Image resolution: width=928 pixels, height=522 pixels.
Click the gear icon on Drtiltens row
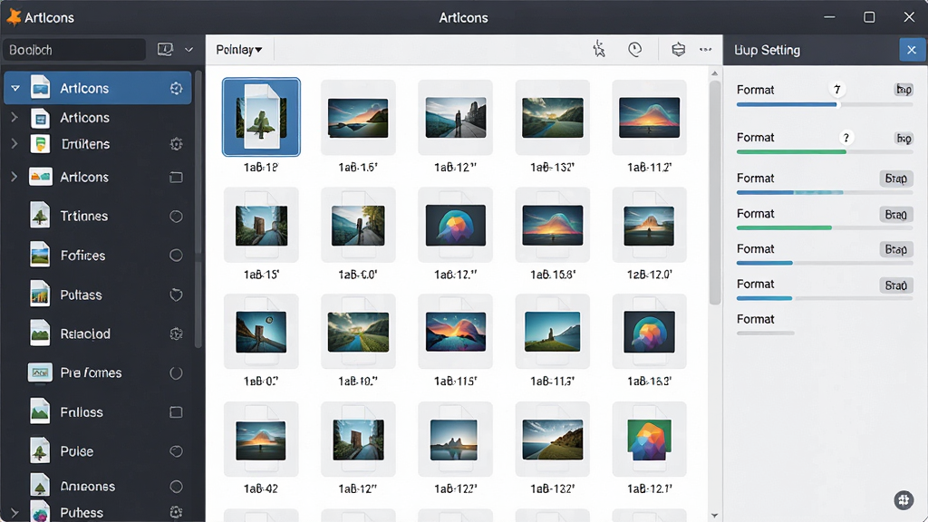pos(177,144)
